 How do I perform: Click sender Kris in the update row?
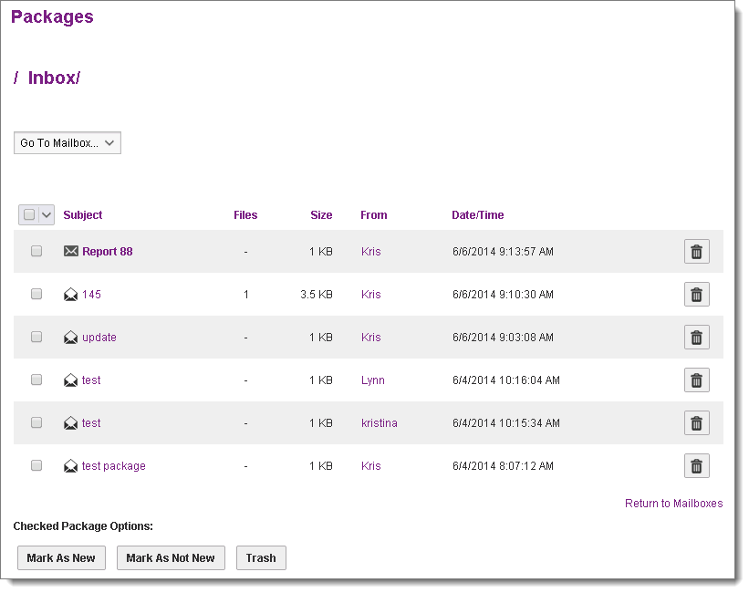(371, 338)
